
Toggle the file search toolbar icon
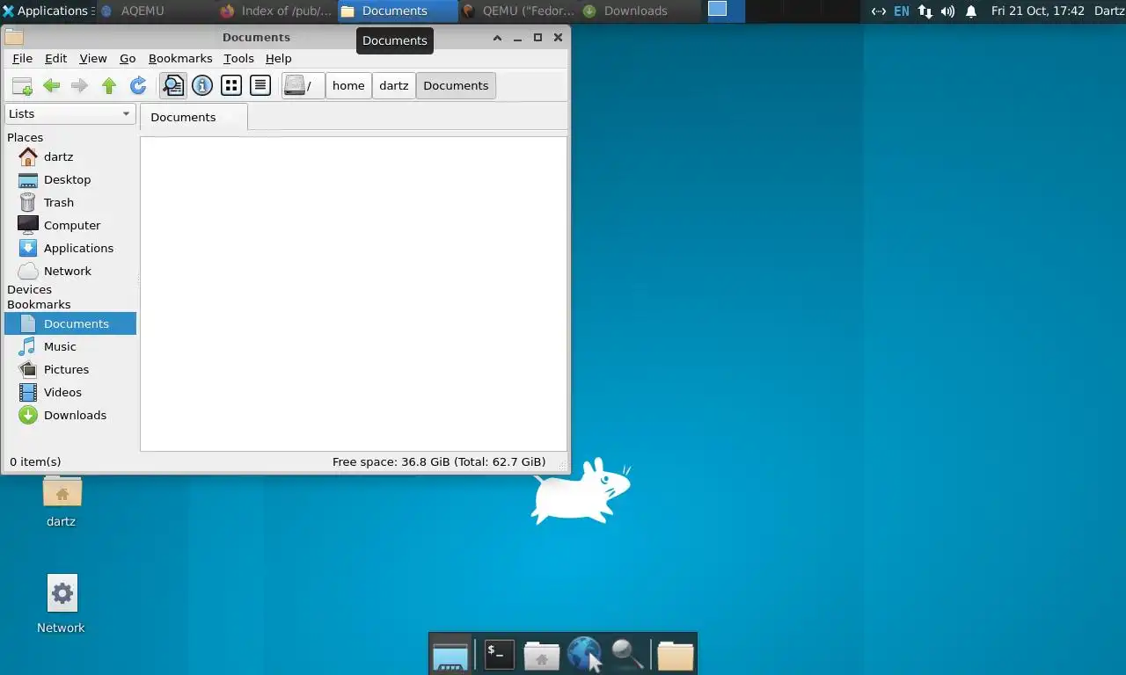coord(173,85)
